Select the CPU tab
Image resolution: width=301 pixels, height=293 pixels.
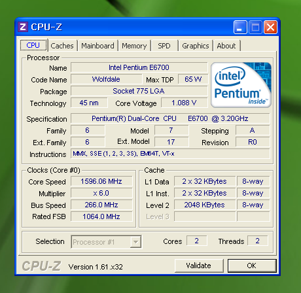point(33,45)
